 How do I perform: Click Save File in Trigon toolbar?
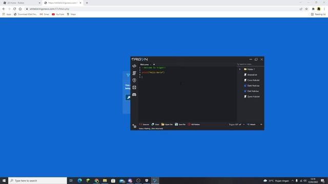click(180, 124)
